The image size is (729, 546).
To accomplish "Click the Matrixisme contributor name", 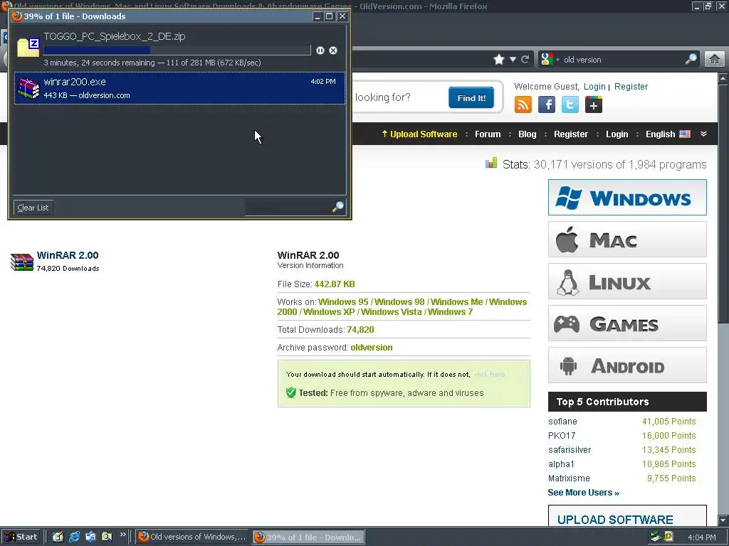I will (569, 478).
